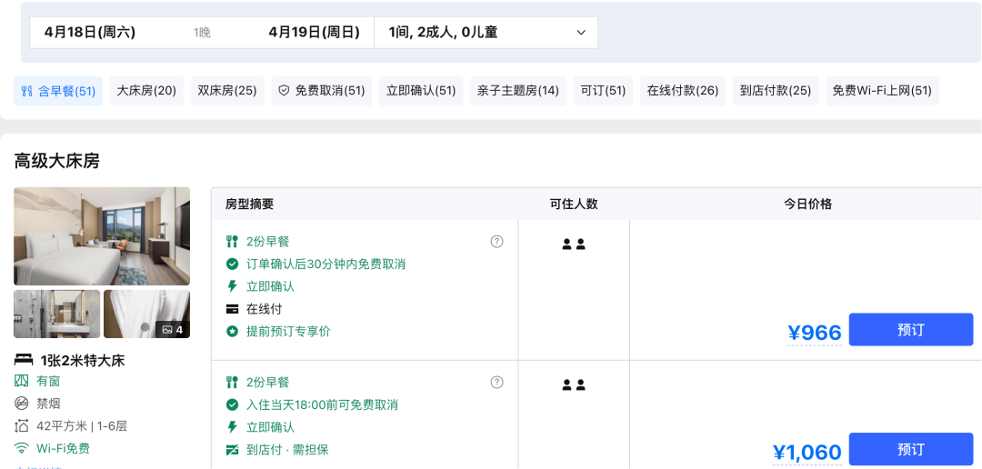Click the 可住人数 column header

[x=574, y=205]
